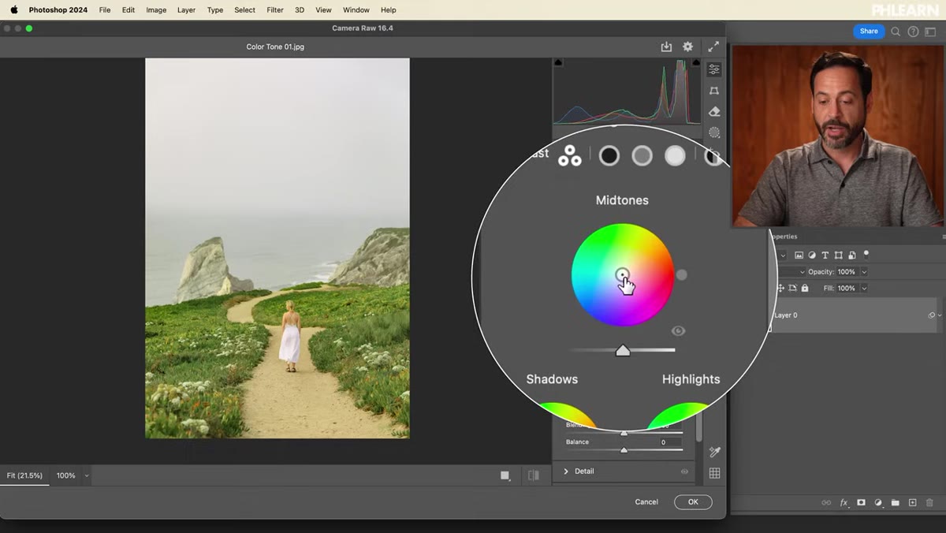Open the Photoshop 2024 app menu
This screenshot has height=533, width=946.
coord(58,10)
